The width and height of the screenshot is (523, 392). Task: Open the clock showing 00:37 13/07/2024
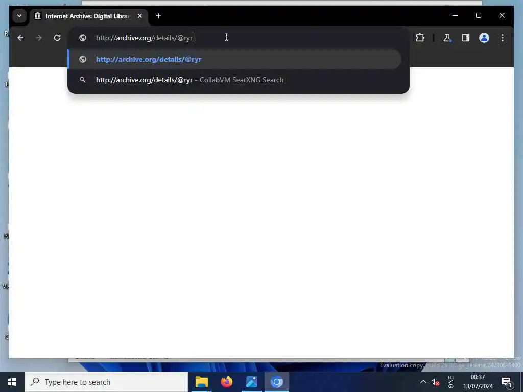[x=478, y=382]
